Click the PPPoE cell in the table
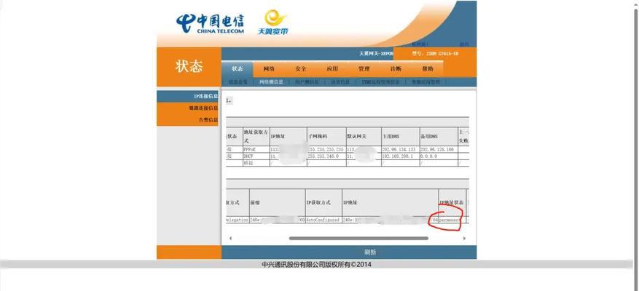Image resolution: width=639 pixels, height=291 pixels. tap(256, 150)
